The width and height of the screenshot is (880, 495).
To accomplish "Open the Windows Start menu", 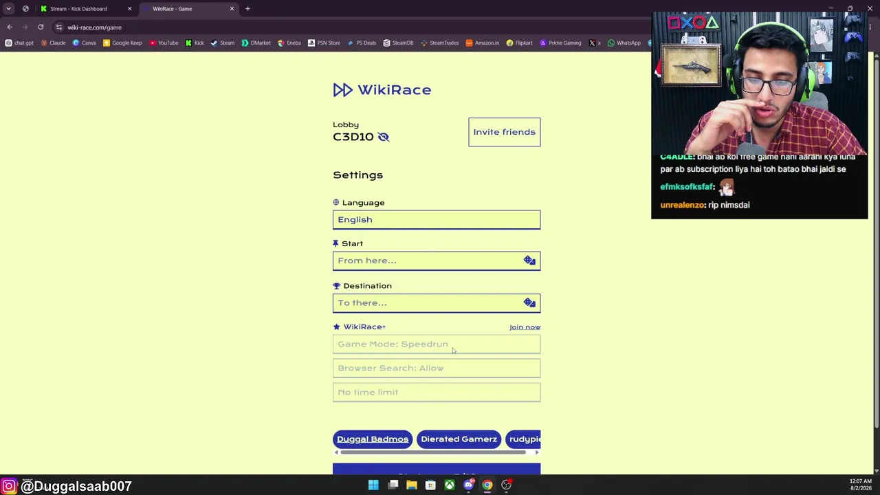I will (x=373, y=485).
